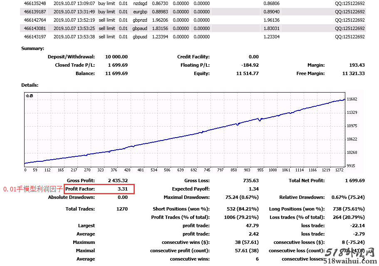Select the Balance value 11 699.69
Image resolution: width=379 pixels, height=266 pixels.
click(116, 73)
